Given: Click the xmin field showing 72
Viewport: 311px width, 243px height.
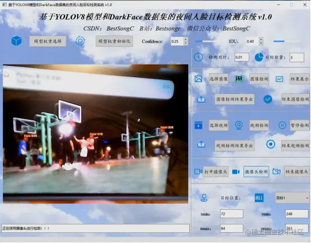Looking at the screenshot, I should pos(232,214).
